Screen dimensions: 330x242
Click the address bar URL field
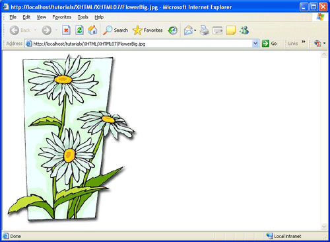tap(142, 44)
